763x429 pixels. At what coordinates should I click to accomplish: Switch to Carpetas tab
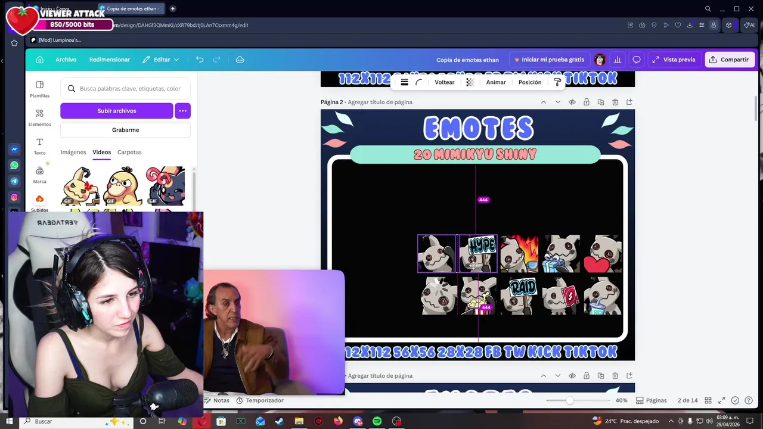129,152
